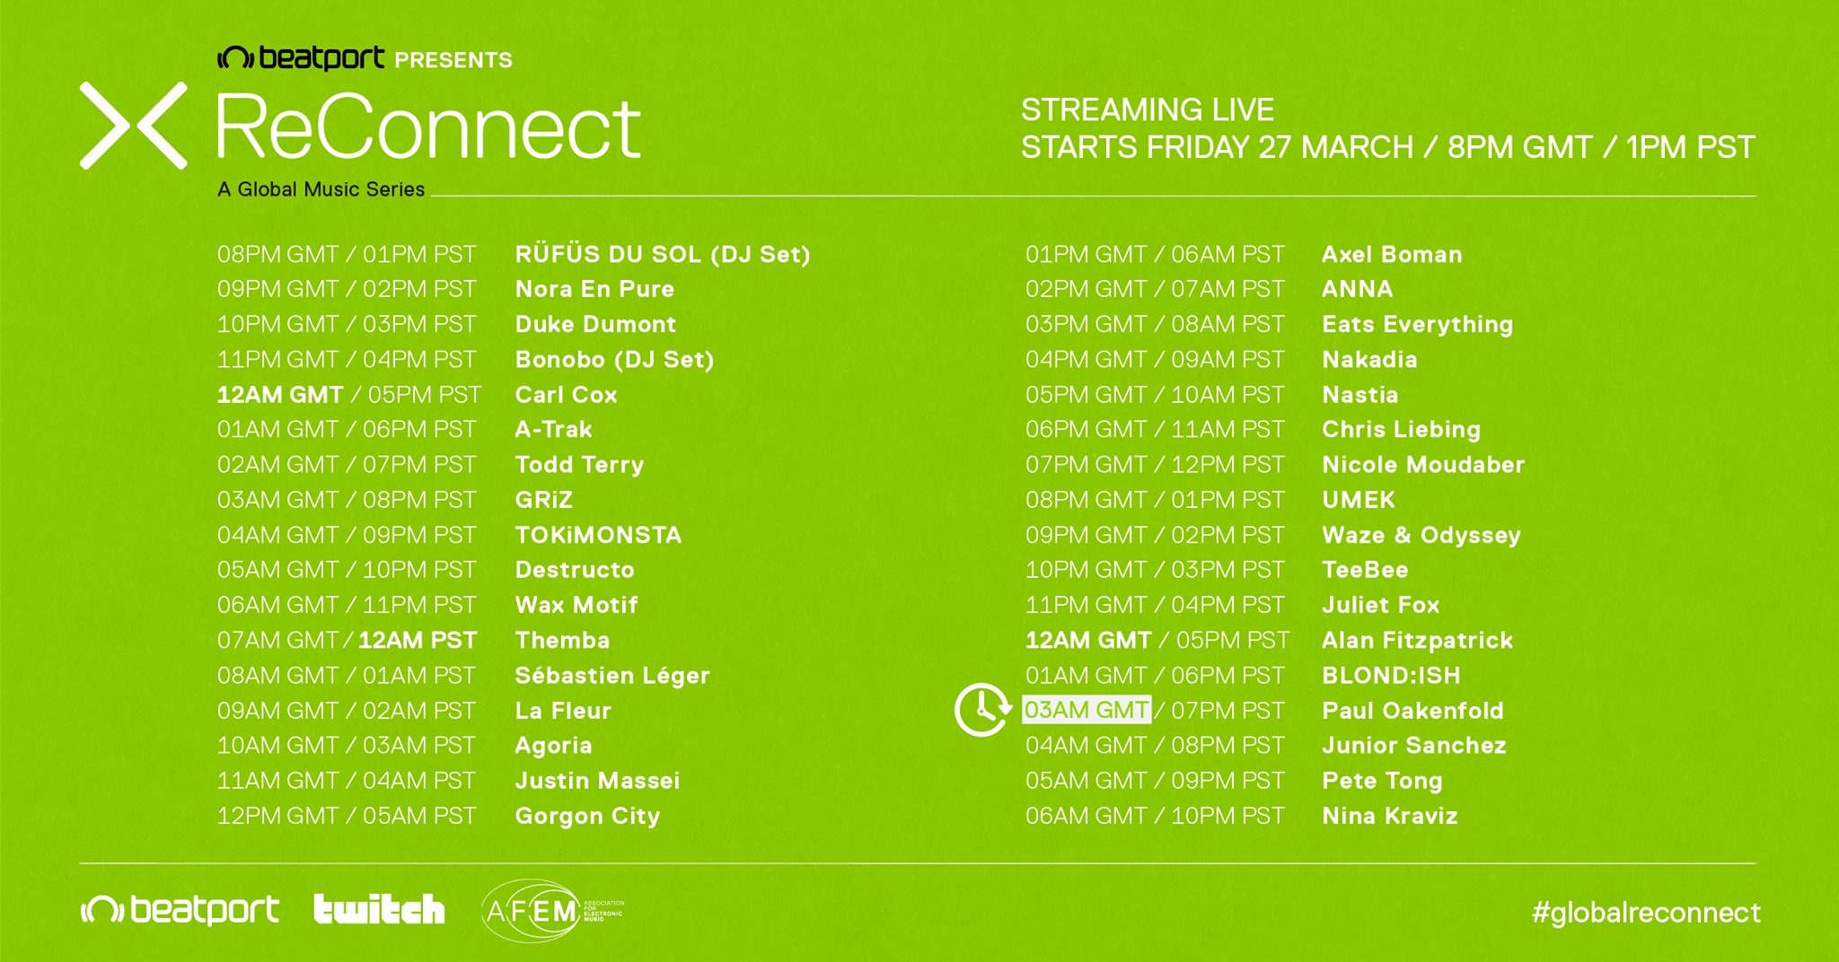1839x962 pixels.
Task: Click the ReConnect arrows logo icon
Action: (x=133, y=126)
